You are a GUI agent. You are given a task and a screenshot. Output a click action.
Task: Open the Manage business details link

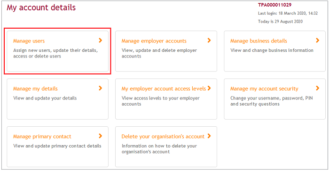[x=258, y=41]
